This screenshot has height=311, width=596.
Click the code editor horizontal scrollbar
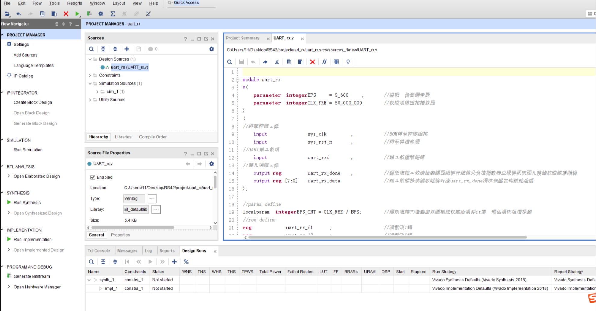click(387, 238)
